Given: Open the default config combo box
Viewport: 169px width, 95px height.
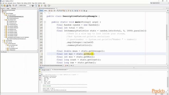Looking at the screenshot, I should pos(25,6).
